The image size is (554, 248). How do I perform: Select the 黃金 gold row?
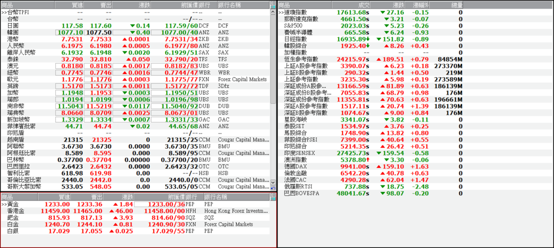pos(135,204)
